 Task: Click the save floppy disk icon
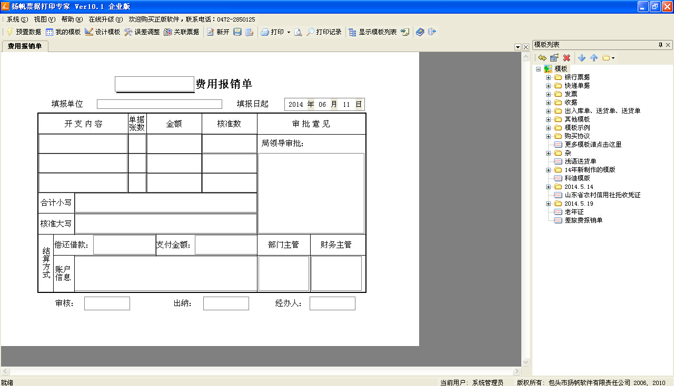pyautogui.click(x=237, y=32)
